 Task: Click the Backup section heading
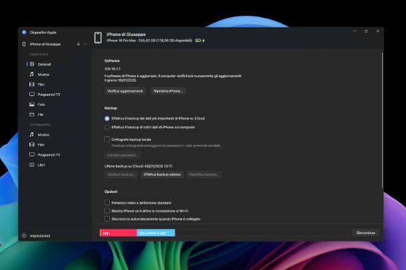click(x=110, y=108)
